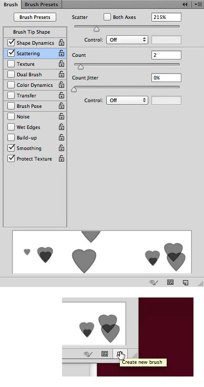This screenshot has height=387, width=204.
Task: Enable the Brush Pose checkbox
Action: [11, 106]
